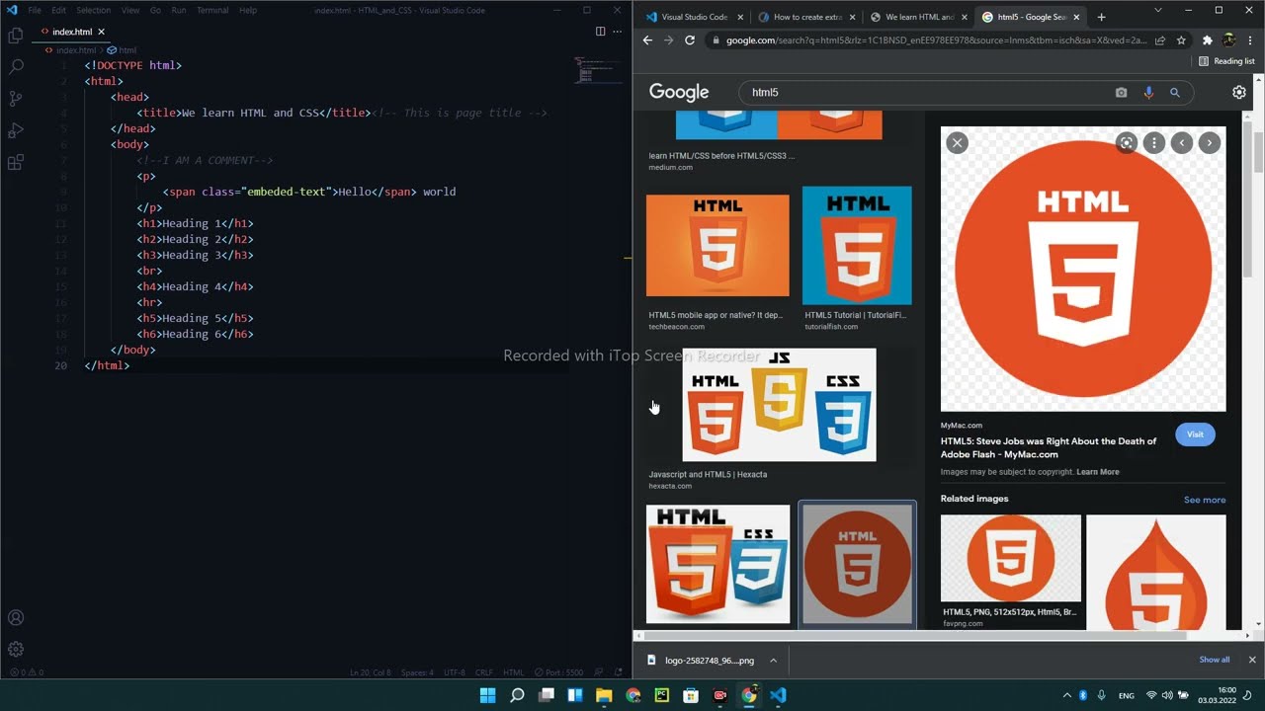Screen dimensions: 1265x711
Task: Open the Search view in VS Code activity bar
Action: pos(16,67)
